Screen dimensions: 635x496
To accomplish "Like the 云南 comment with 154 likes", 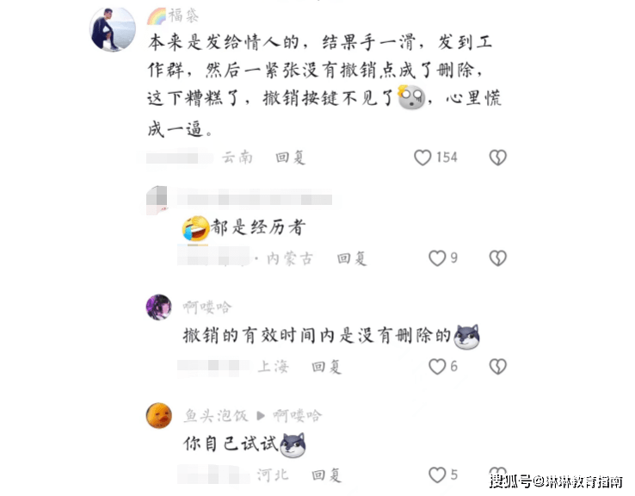I will click(422, 158).
